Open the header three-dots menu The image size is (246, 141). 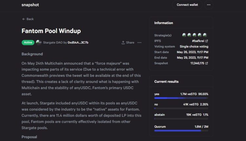pos(209,5)
